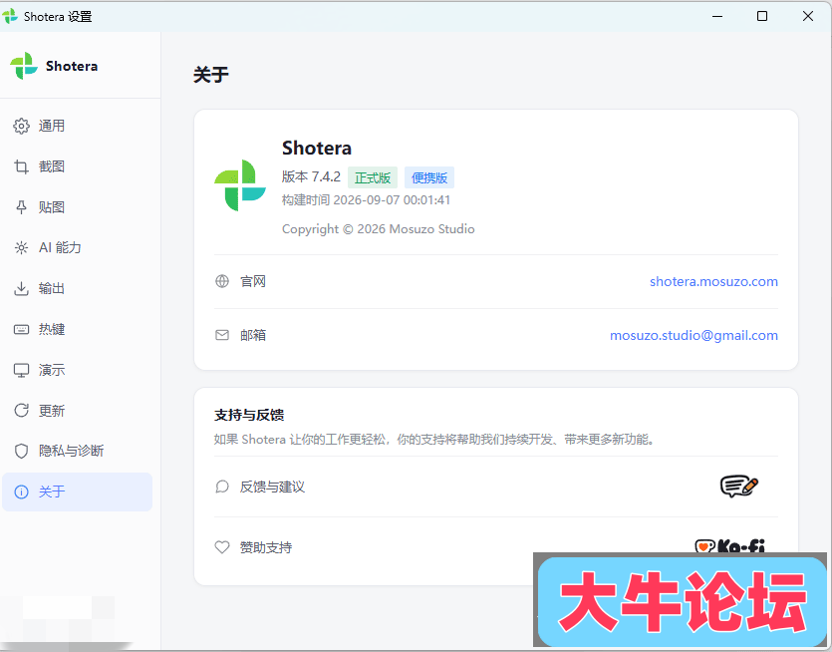832x652 pixels.
Task: Open the 贴图 pin image settings
Action: (77, 207)
